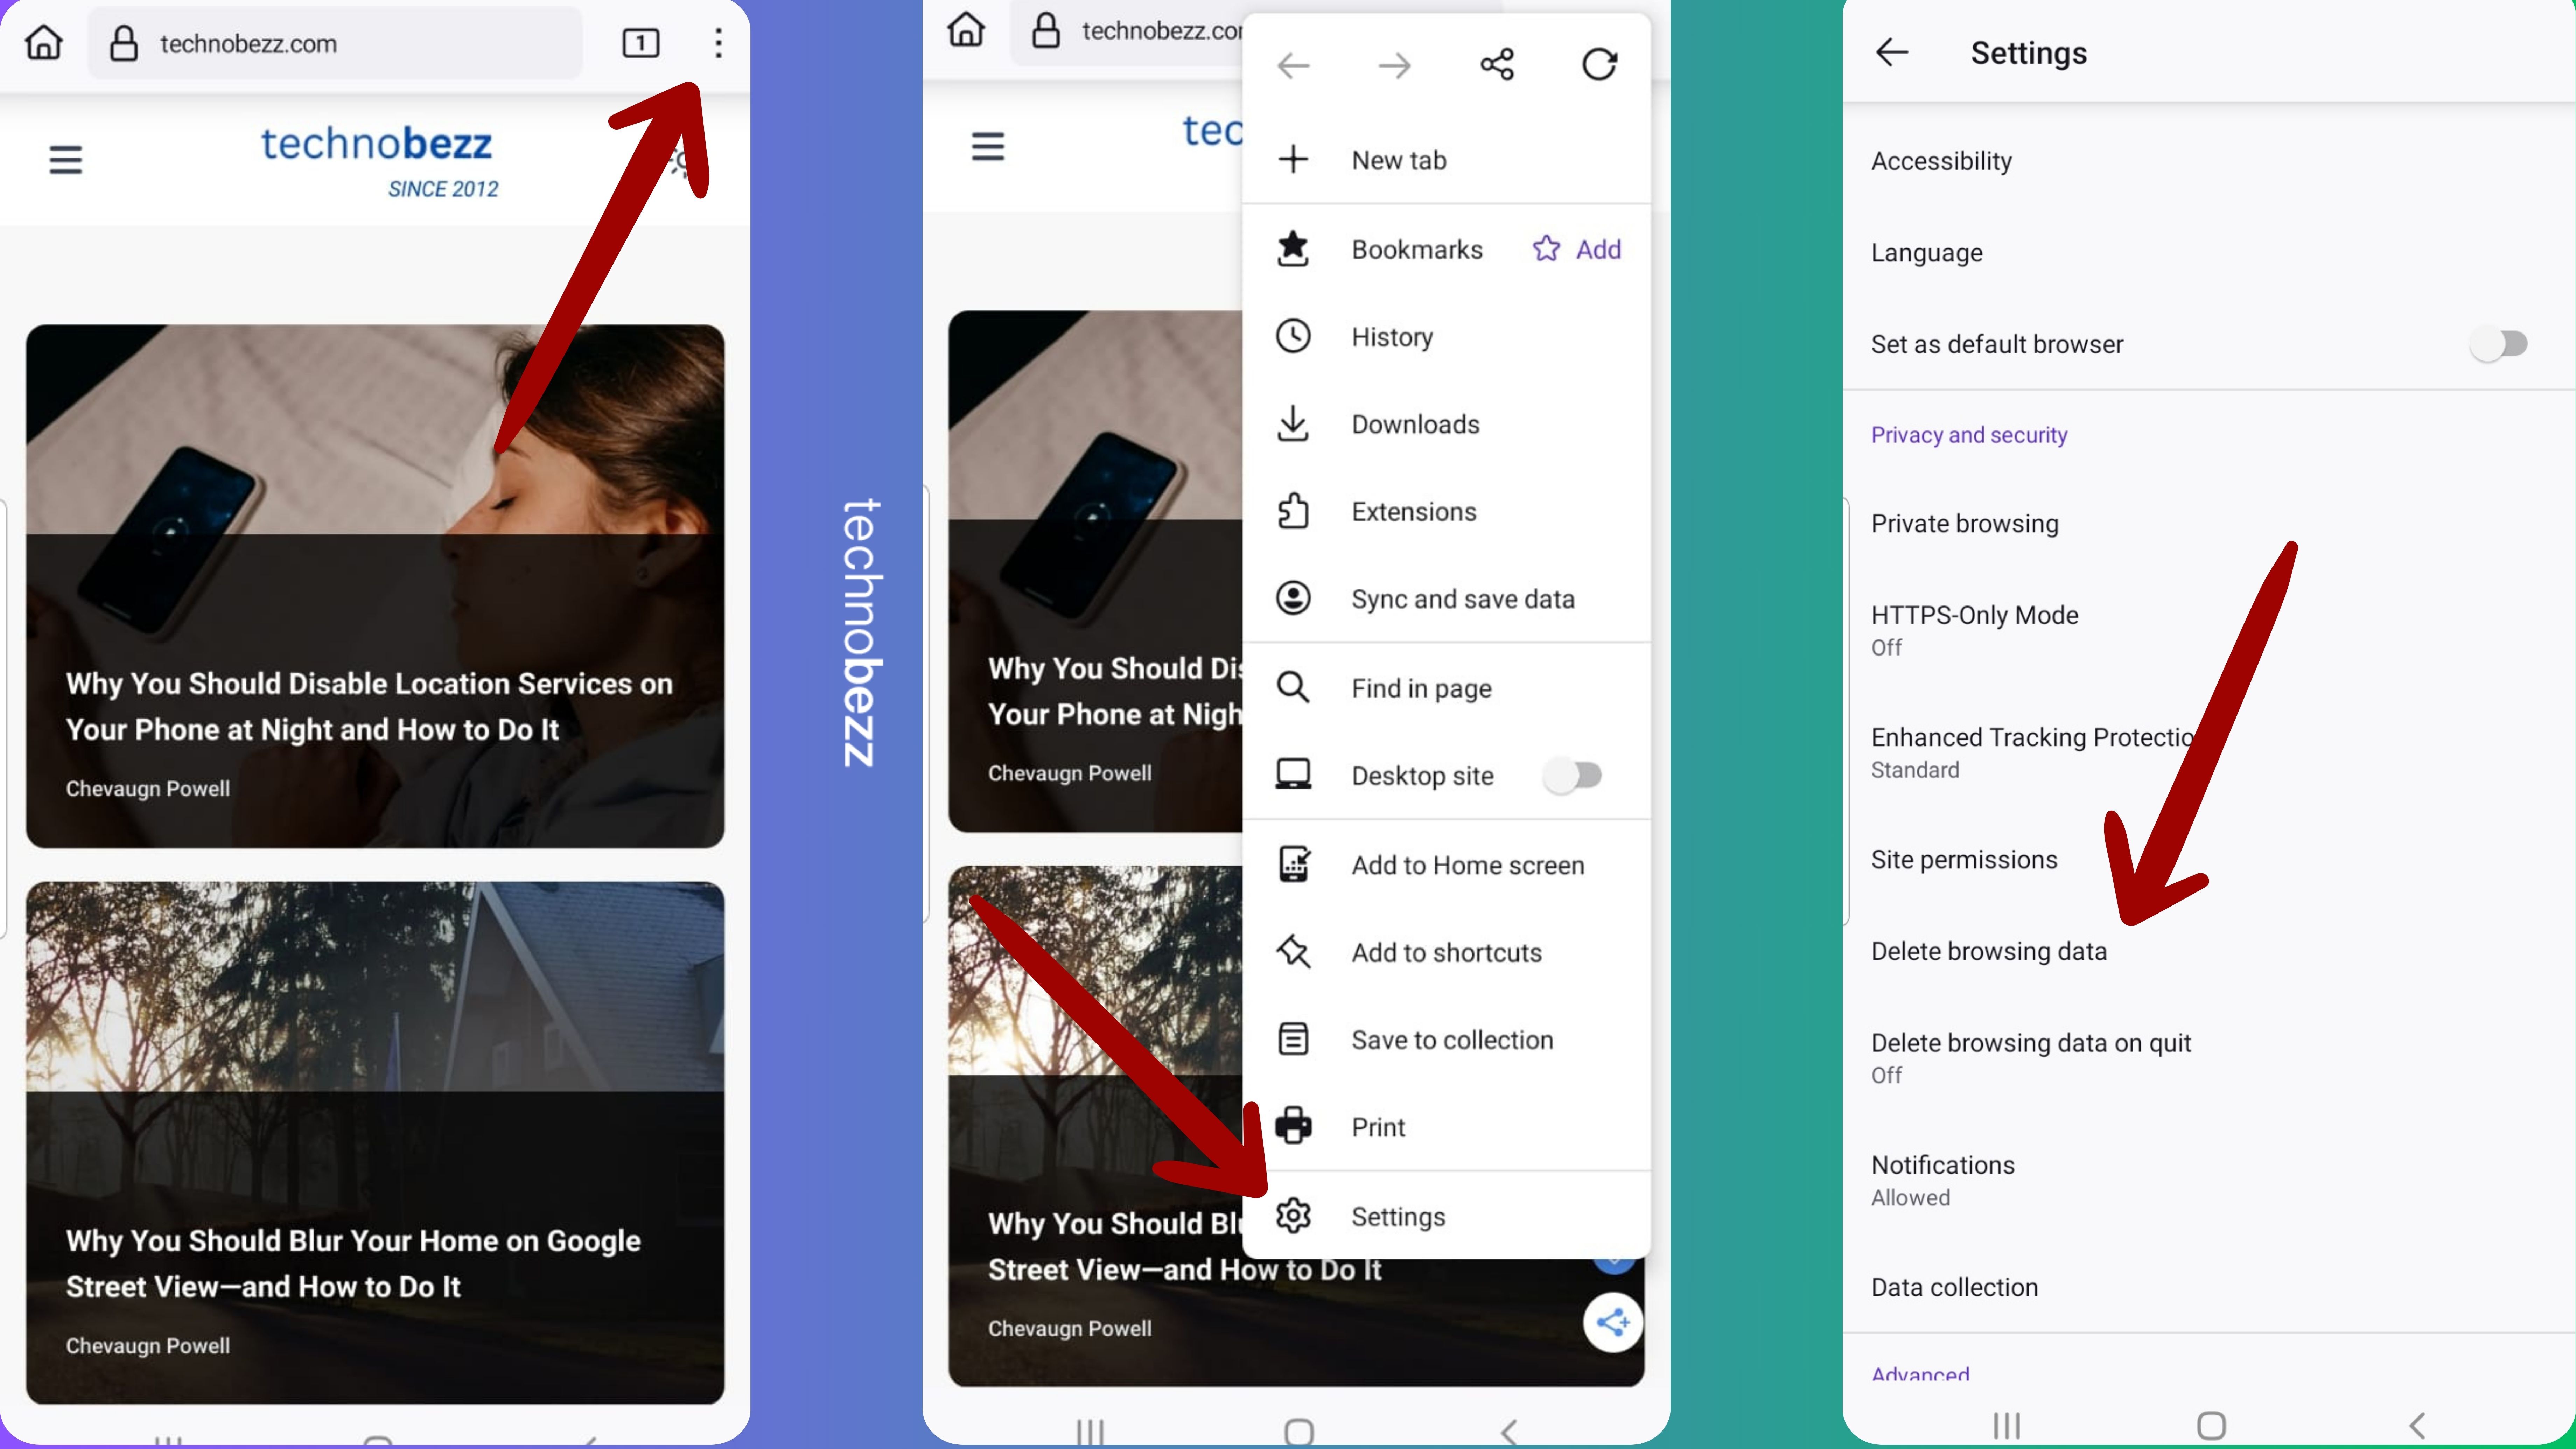Open Settings from the browser menu
Image resolution: width=2576 pixels, height=1449 pixels.
[1446, 1216]
